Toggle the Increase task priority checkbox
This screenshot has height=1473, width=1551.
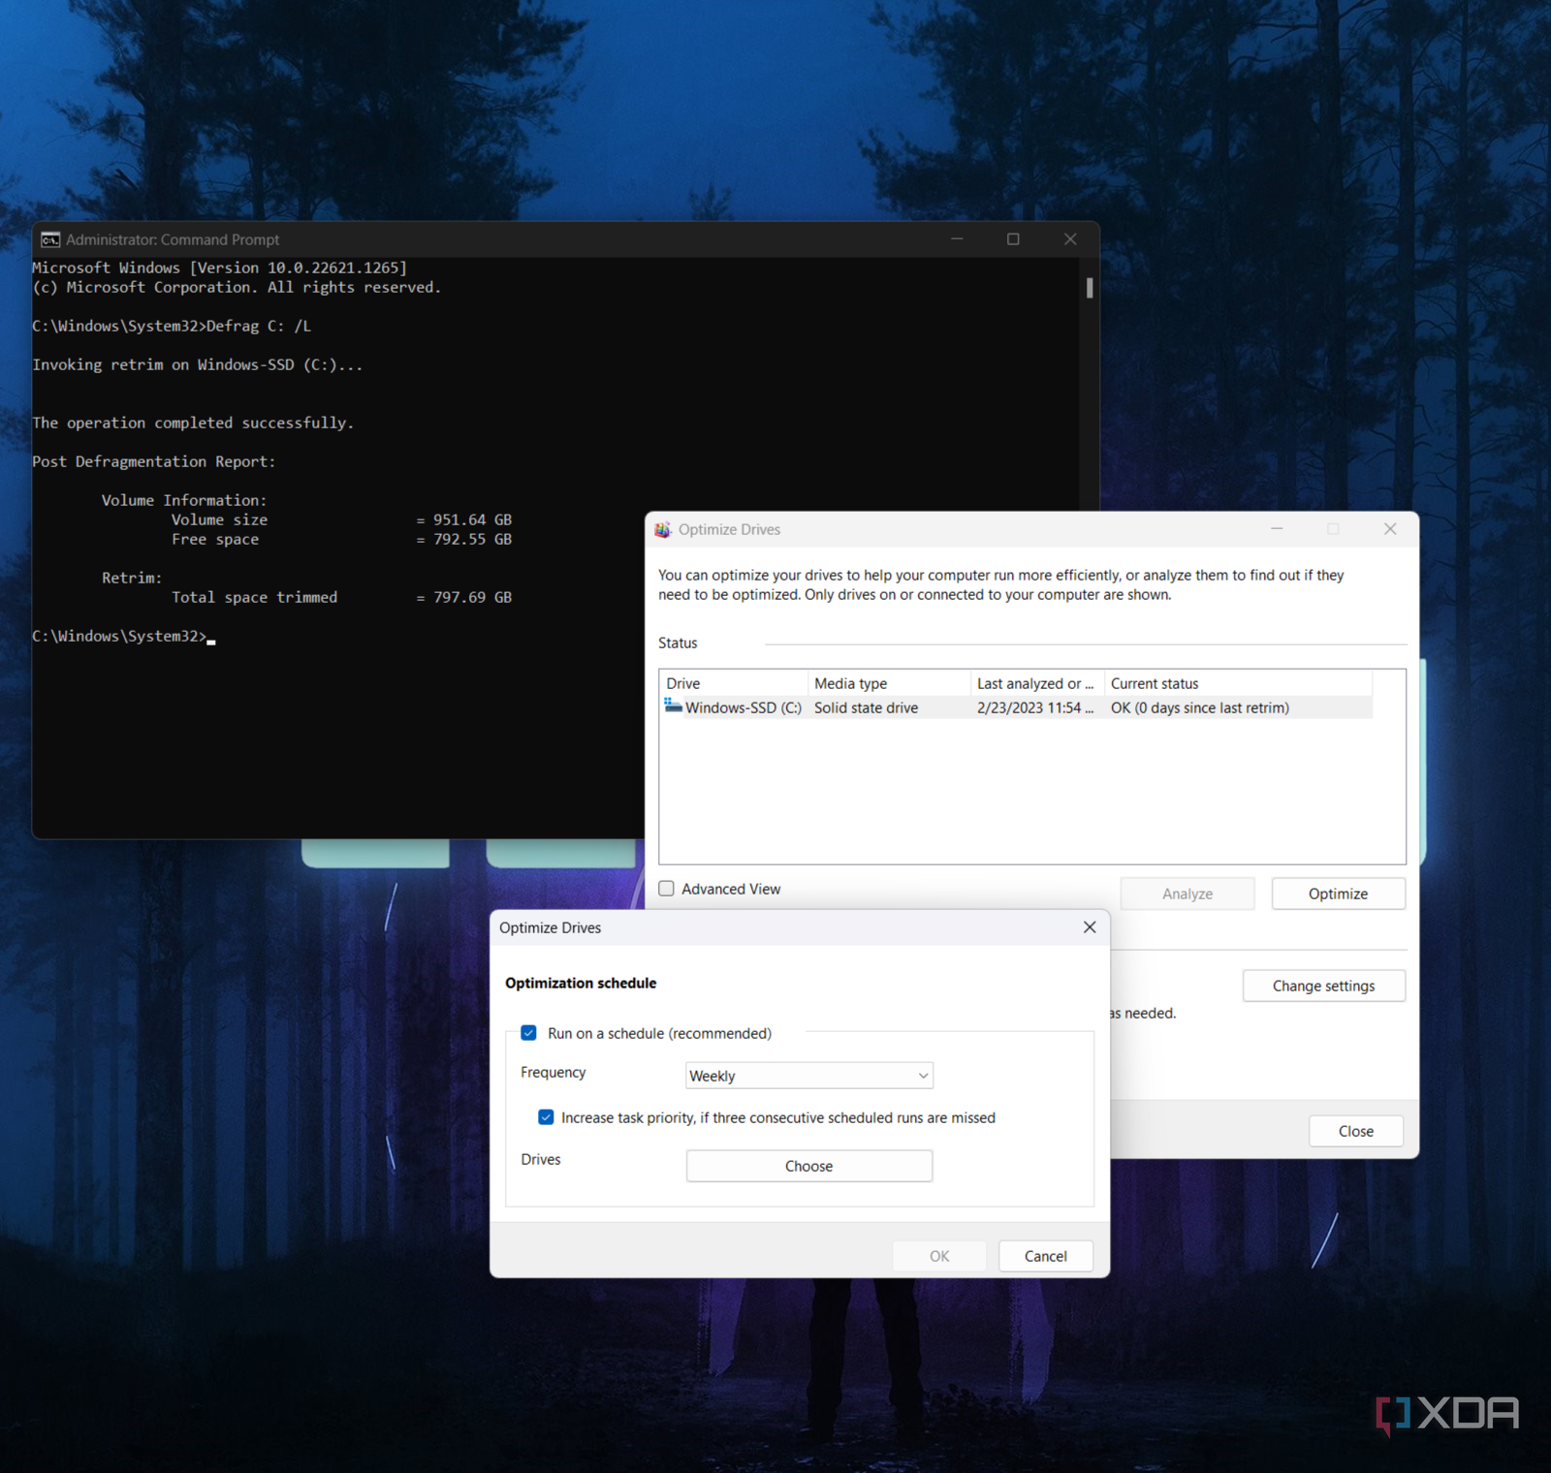coord(547,1117)
